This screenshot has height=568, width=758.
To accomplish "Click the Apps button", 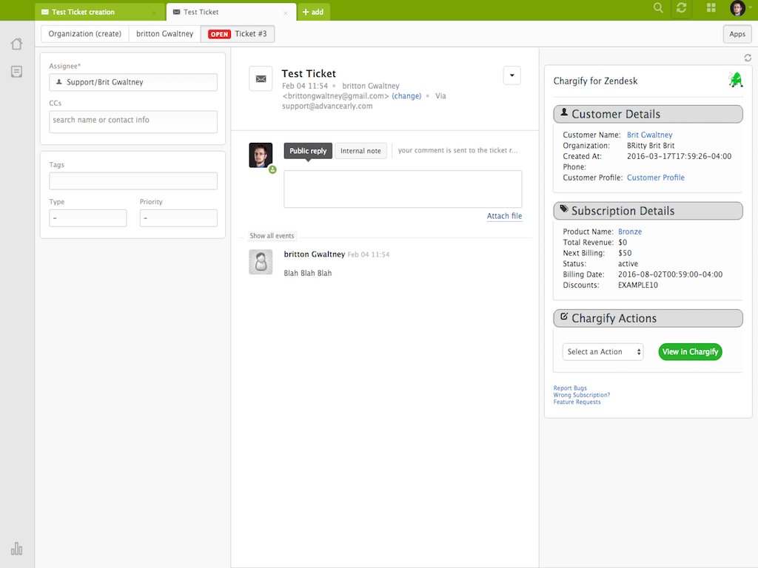I will [737, 34].
